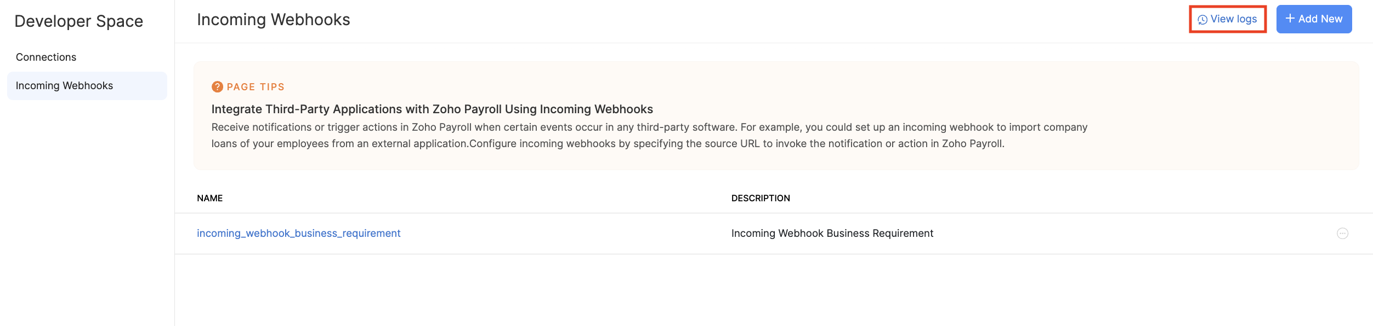Click the clock icon beside View logs
1373x326 pixels.
click(x=1202, y=20)
